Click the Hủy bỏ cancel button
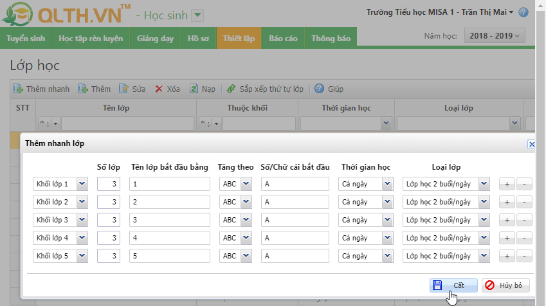 [x=506, y=285]
